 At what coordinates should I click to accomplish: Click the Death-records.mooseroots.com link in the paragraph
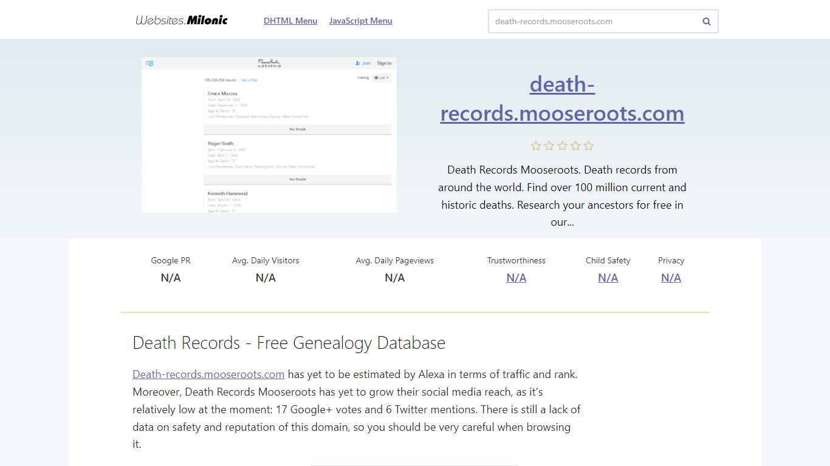208,374
